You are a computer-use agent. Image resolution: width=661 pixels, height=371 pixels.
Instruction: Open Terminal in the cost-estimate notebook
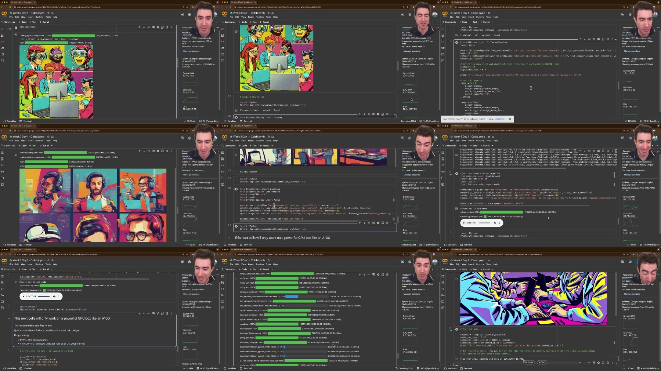(x=466, y=368)
